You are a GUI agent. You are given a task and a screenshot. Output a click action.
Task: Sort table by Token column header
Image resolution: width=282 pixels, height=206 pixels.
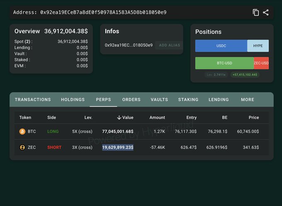[x=25, y=117]
